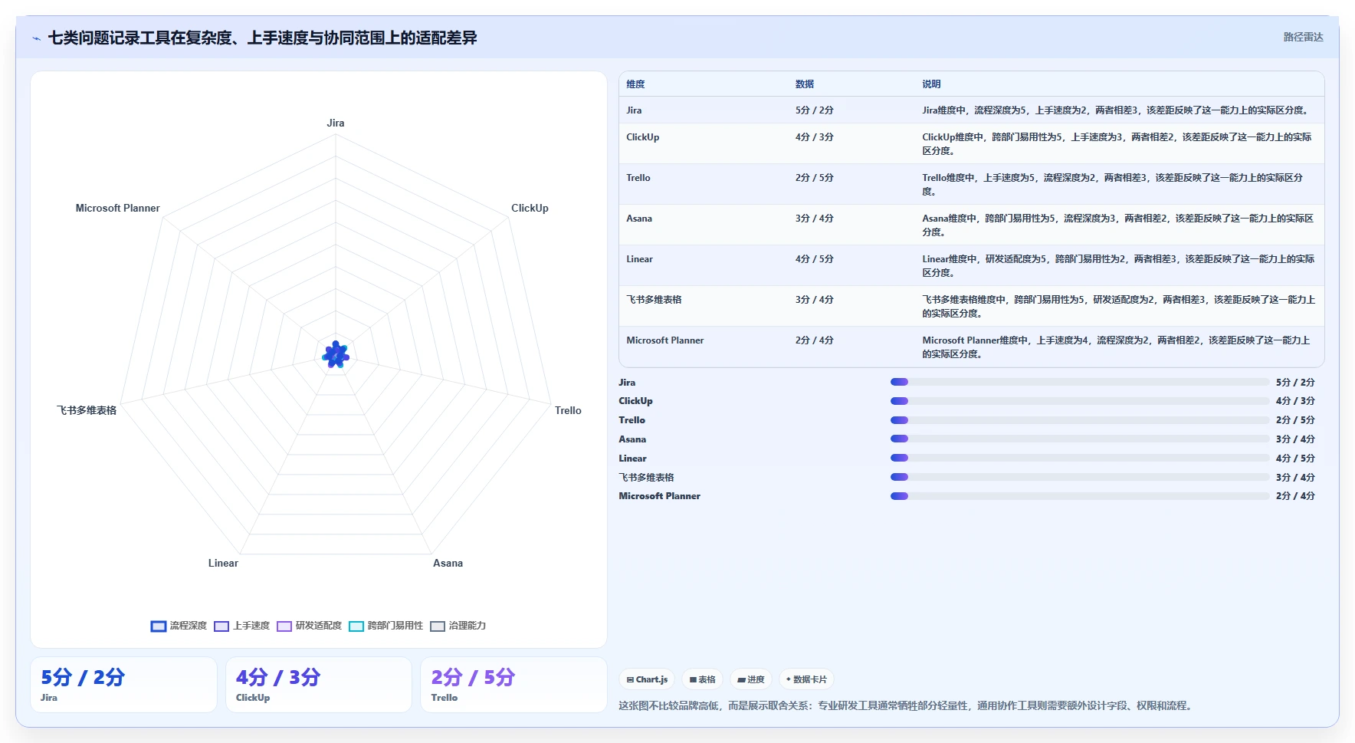Click the ClickUp progress bar
The height and width of the screenshot is (743, 1355).
1080,401
